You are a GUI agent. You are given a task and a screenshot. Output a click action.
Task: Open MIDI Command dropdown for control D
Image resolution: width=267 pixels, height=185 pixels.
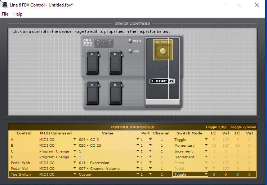pyautogui.click(x=75, y=157)
